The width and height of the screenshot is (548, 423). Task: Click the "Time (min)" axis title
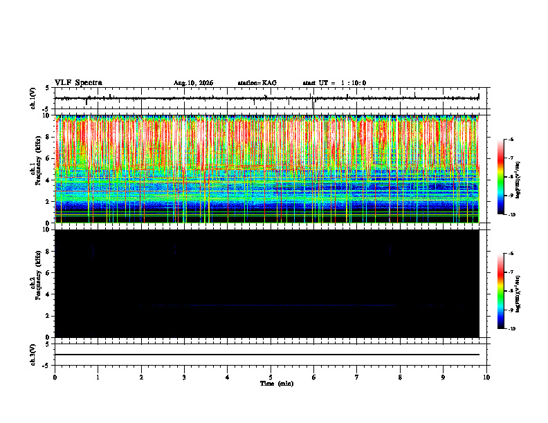277,384
